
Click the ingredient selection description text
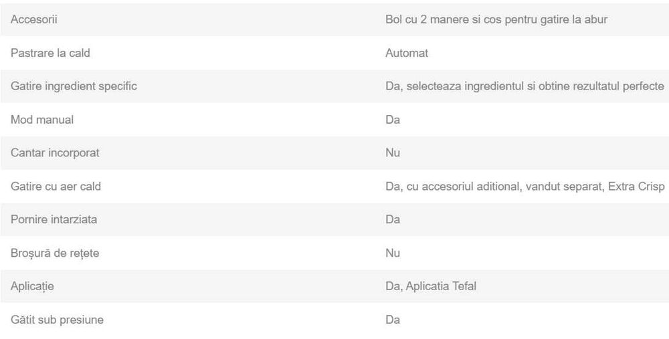click(x=524, y=86)
